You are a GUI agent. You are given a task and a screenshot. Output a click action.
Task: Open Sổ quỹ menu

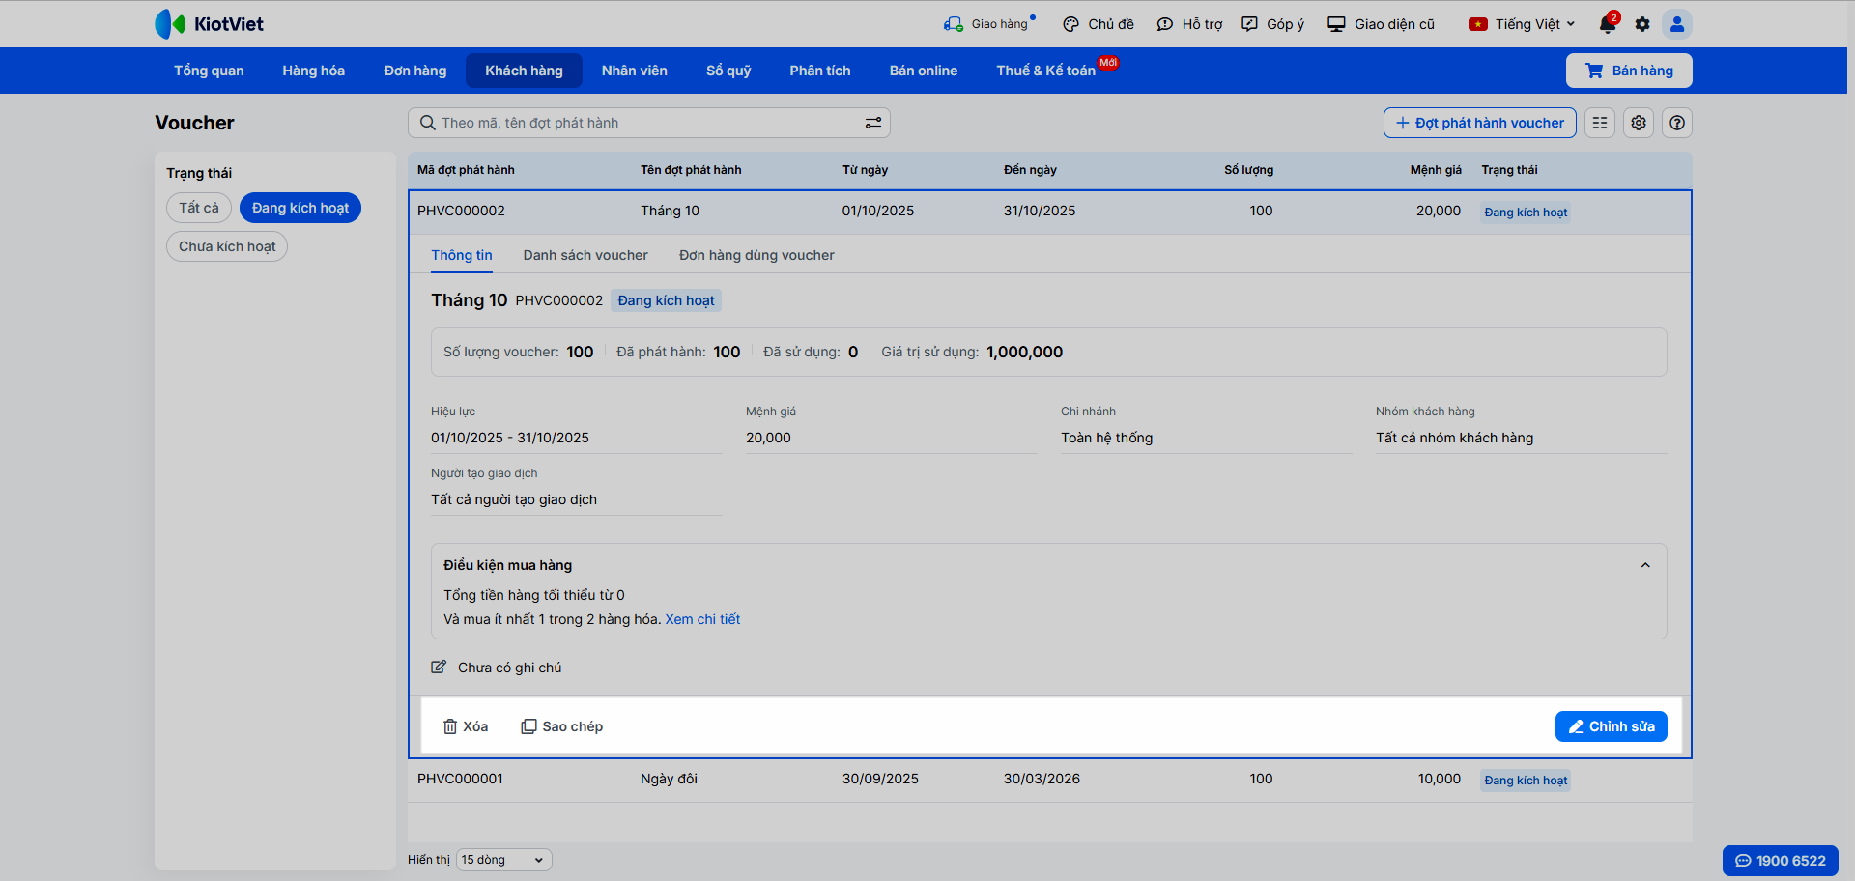coord(728,71)
